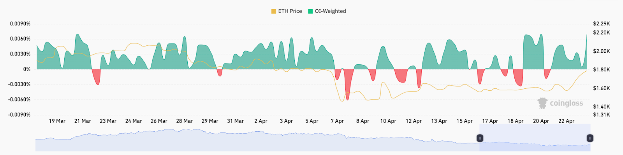Click the coinglass watermark text
Screen dimensions: 623x155
tap(566, 103)
